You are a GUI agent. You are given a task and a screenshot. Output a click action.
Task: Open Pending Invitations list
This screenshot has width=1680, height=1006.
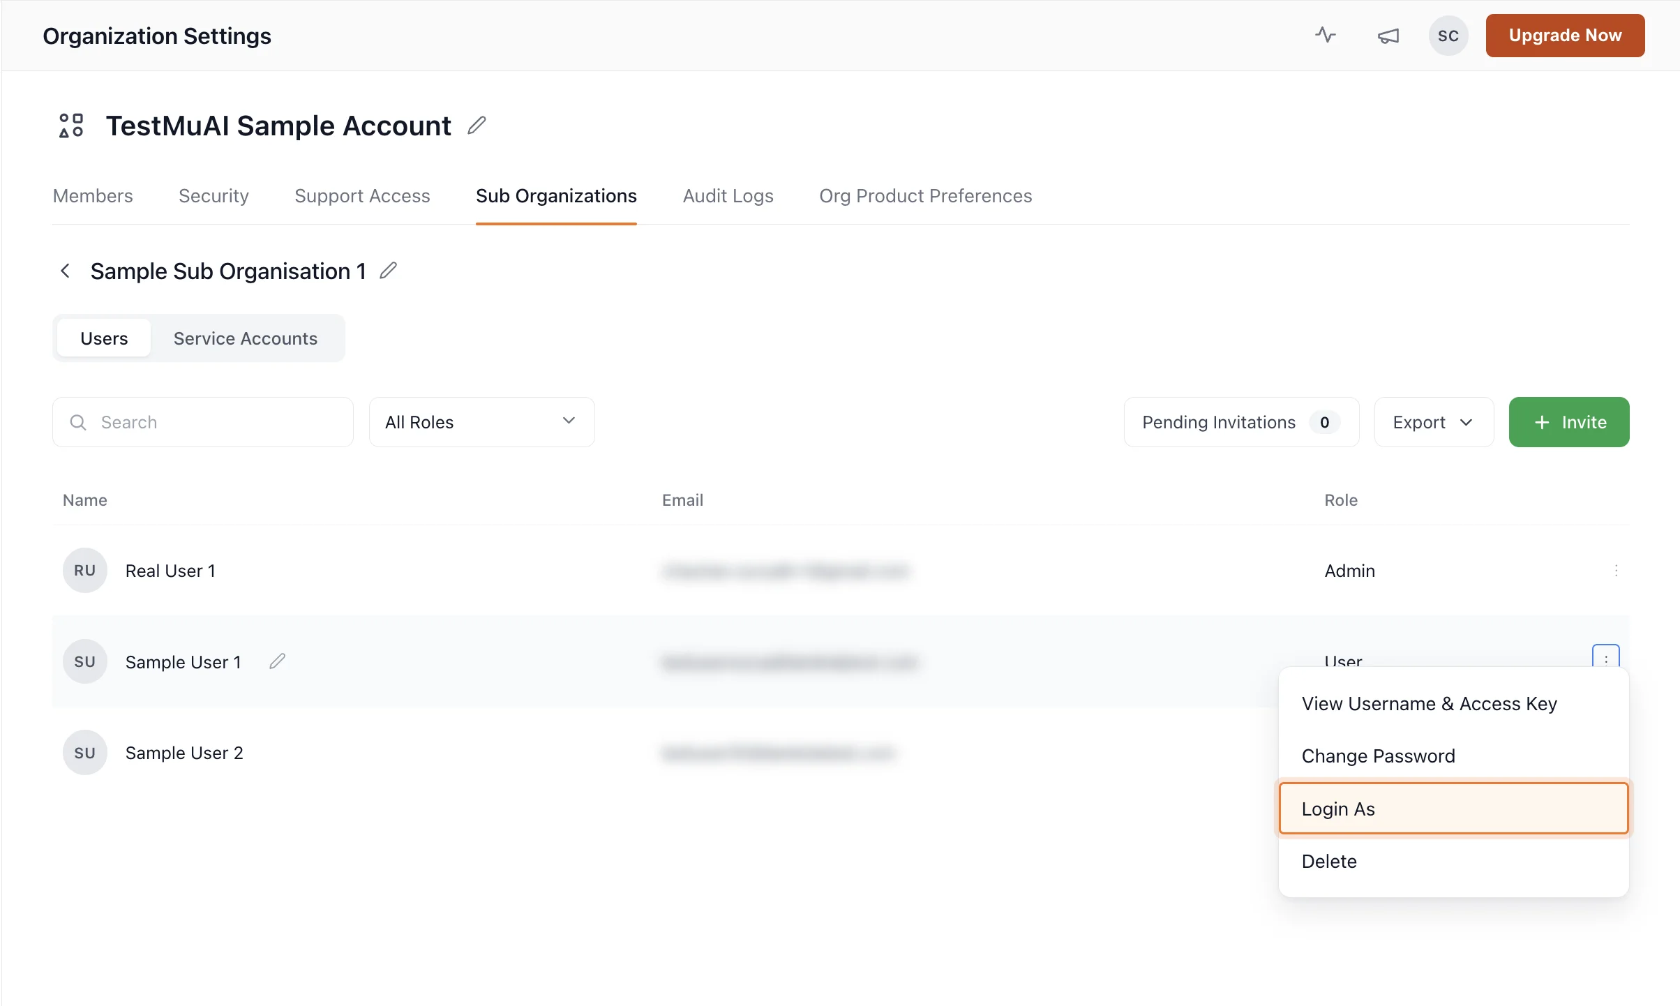click(x=1241, y=422)
